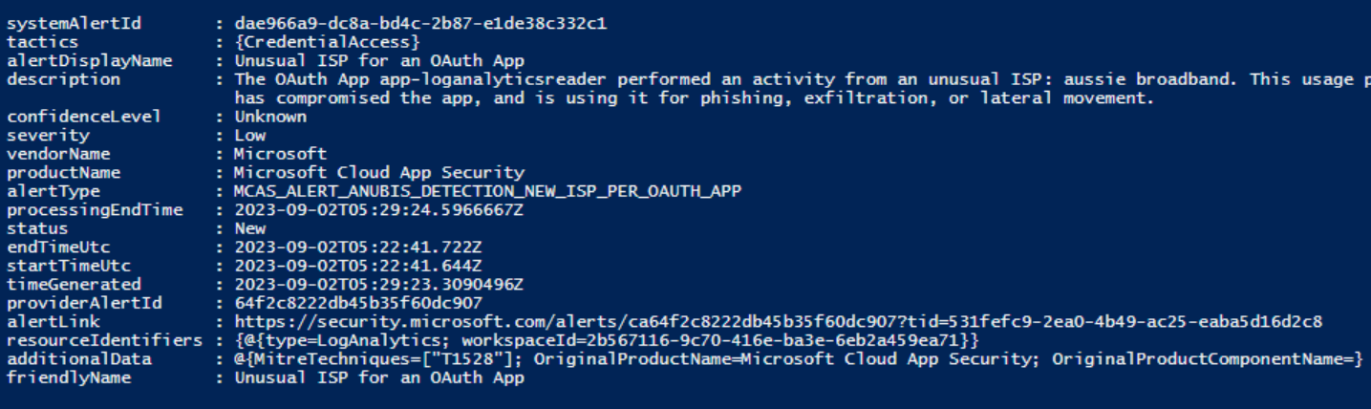
Task: Select the confidenceLevel Unknown value
Action: [x=270, y=117]
